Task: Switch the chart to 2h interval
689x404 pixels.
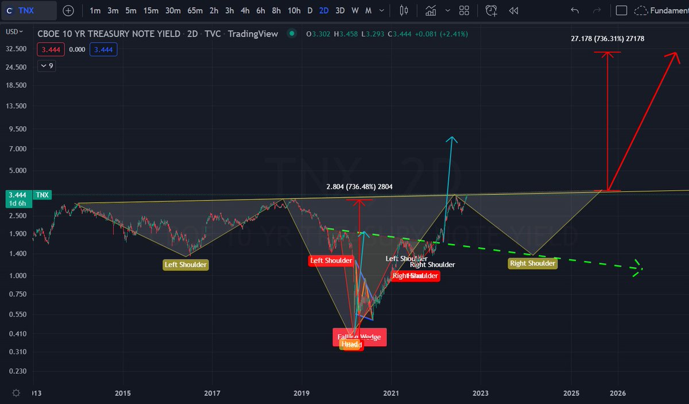Action: pos(214,10)
